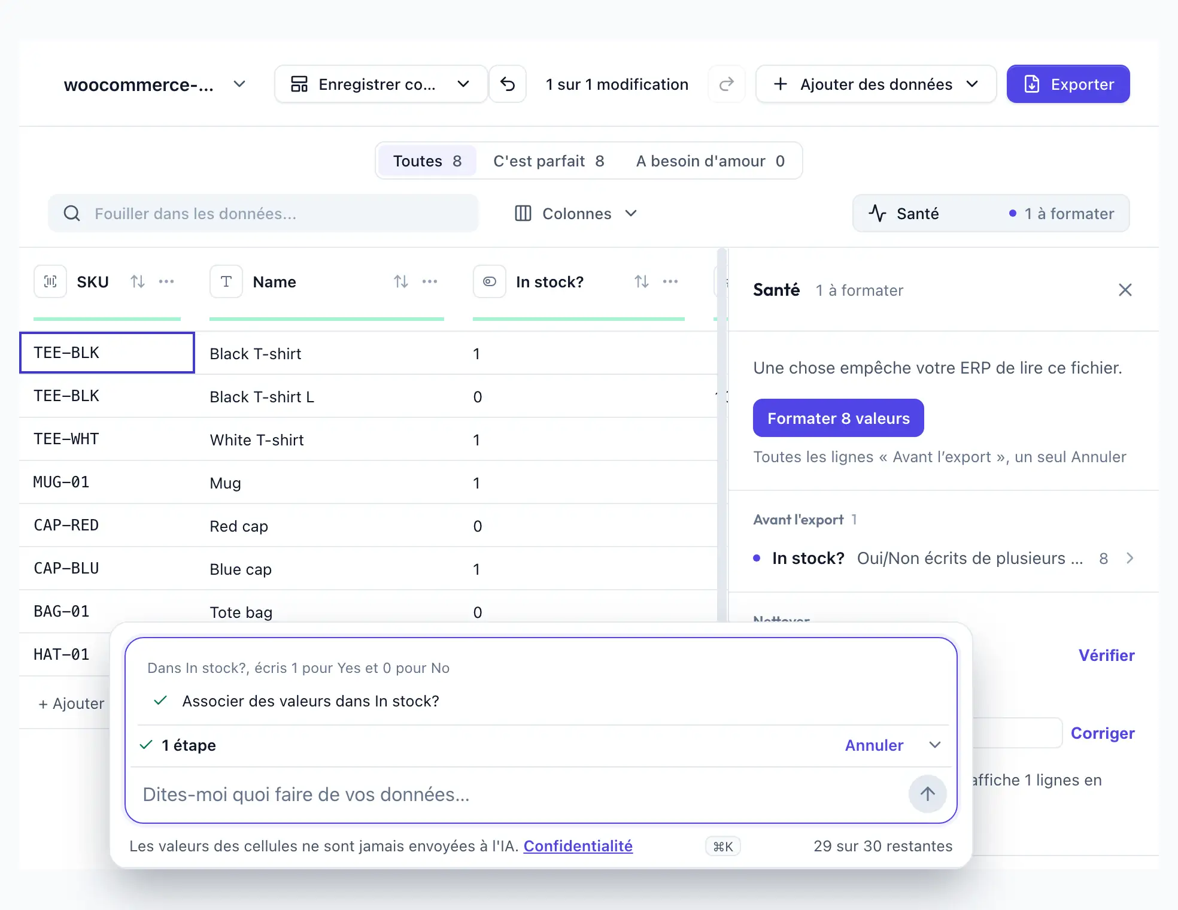Screen dimensions: 1178x910
Task: Sort the In stock? column
Action: click(642, 281)
